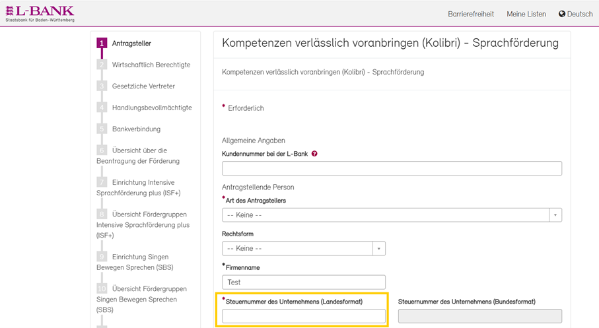Image resolution: width=599 pixels, height=328 pixels.
Task: Jump to the Bankverbindung step
Action: click(136, 129)
